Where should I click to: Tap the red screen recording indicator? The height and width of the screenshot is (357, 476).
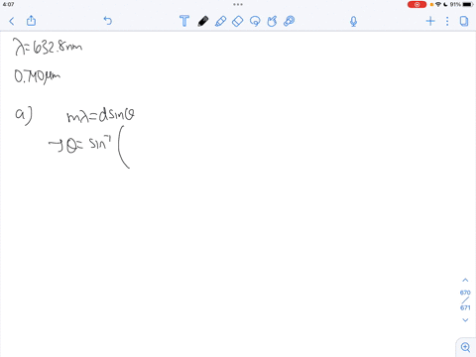pyautogui.click(x=416, y=5)
